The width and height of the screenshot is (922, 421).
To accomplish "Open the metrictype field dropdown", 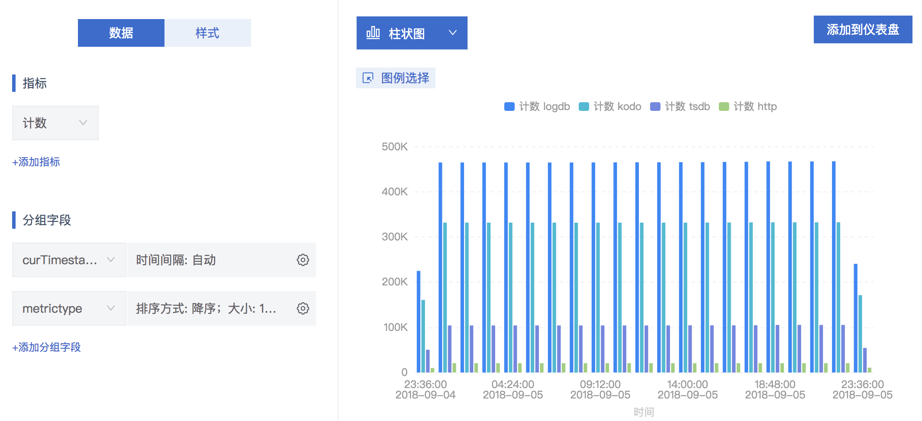I will pyautogui.click(x=69, y=308).
